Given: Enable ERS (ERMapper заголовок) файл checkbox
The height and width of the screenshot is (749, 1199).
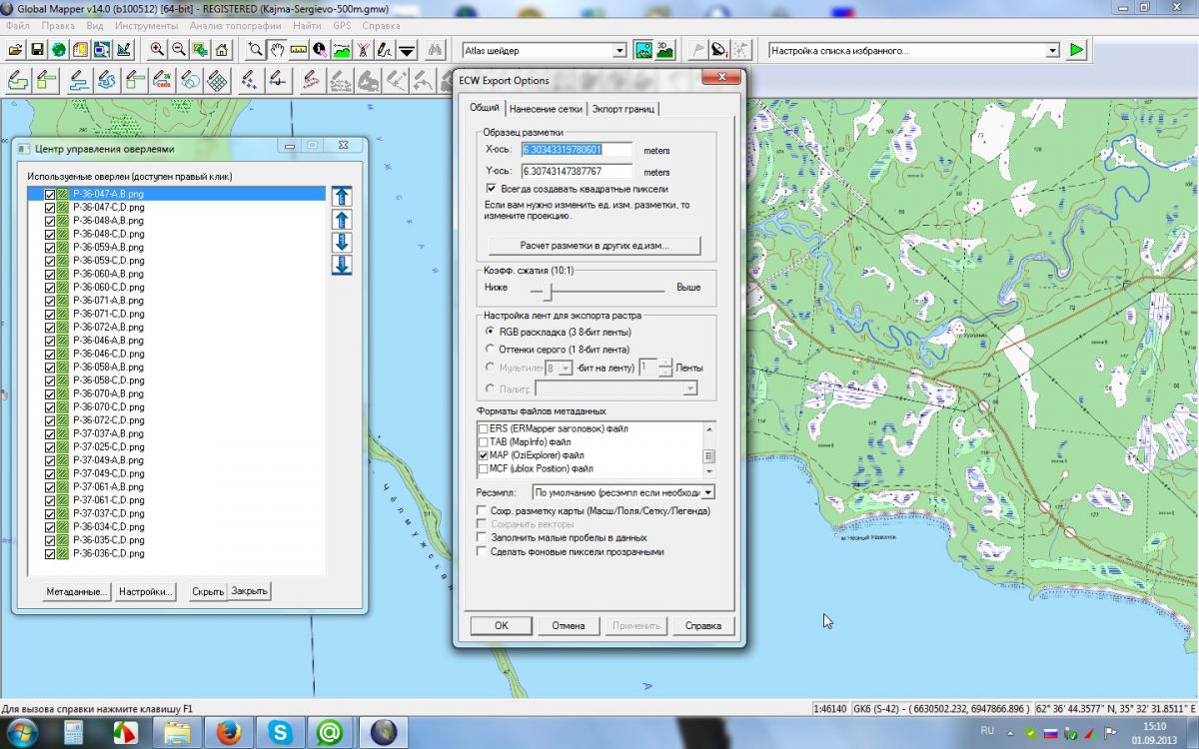Looking at the screenshot, I should 484,428.
